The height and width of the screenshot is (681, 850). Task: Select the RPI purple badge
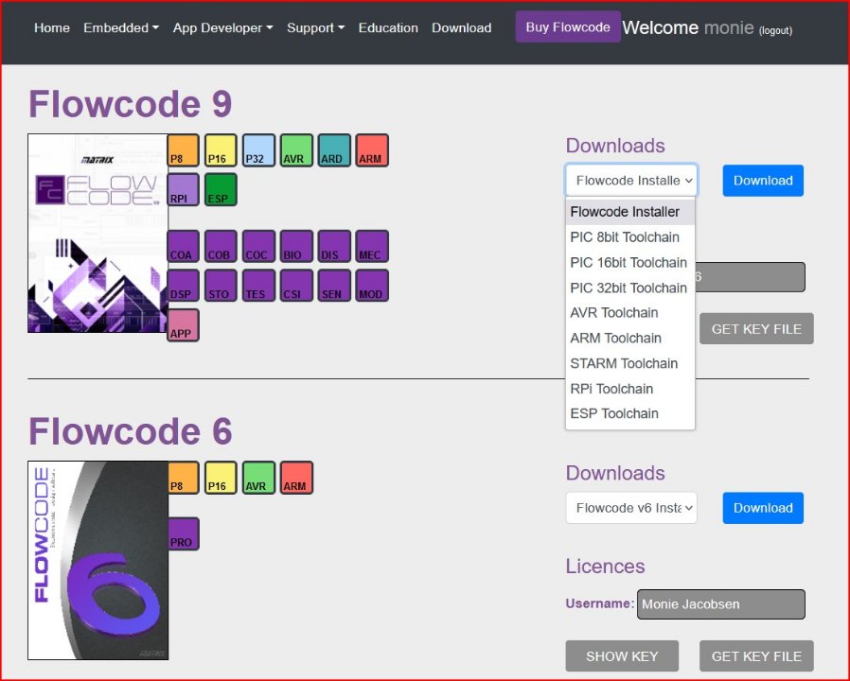click(184, 189)
